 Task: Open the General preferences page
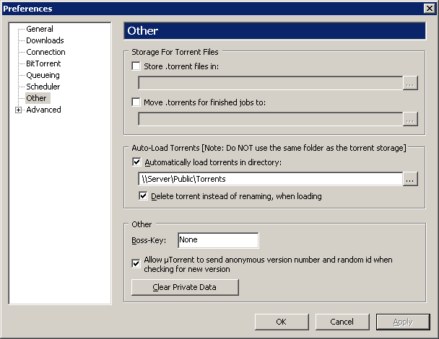(x=40, y=29)
